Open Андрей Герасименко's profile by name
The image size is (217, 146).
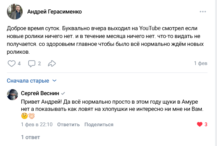54,12
